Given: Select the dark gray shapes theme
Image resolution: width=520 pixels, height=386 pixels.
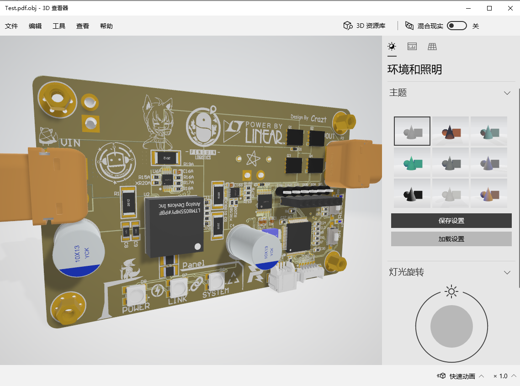Looking at the screenshot, I should pyautogui.click(x=451, y=162).
